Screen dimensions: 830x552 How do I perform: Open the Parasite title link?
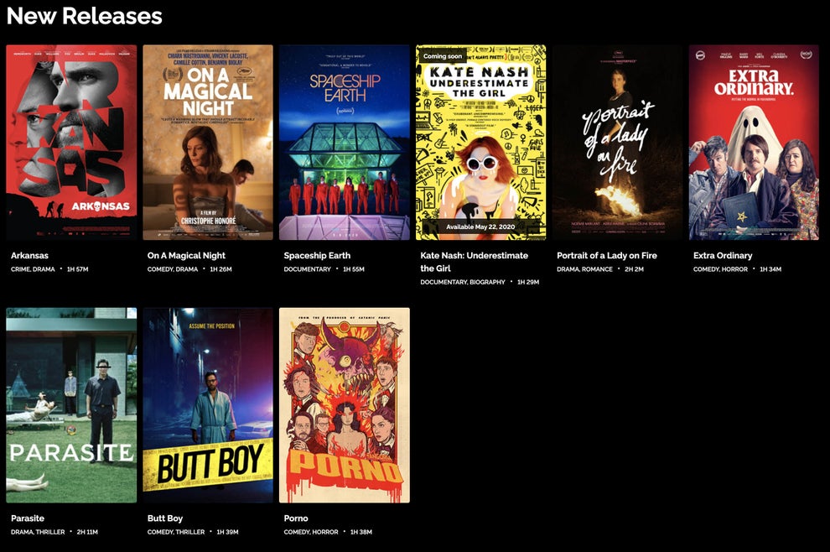pos(28,518)
